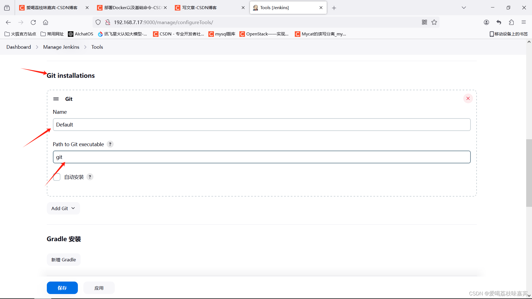Reload the current page

click(x=33, y=22)
